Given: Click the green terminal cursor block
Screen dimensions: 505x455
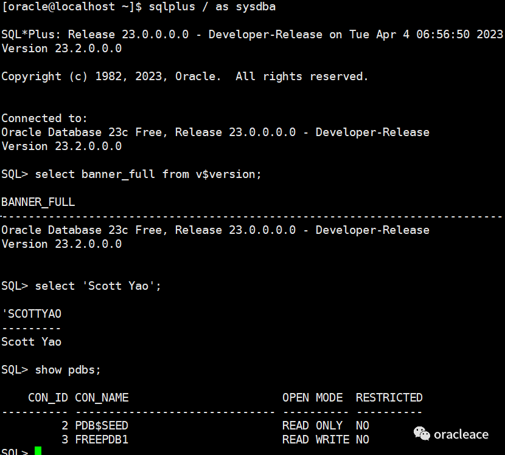Looking at the screenshot, I should [x=38, y=451].
